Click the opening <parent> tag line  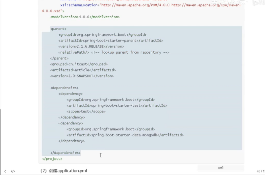point(58,29)
